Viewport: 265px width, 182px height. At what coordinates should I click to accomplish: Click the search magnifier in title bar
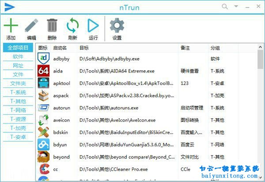(x=225, y=7)
